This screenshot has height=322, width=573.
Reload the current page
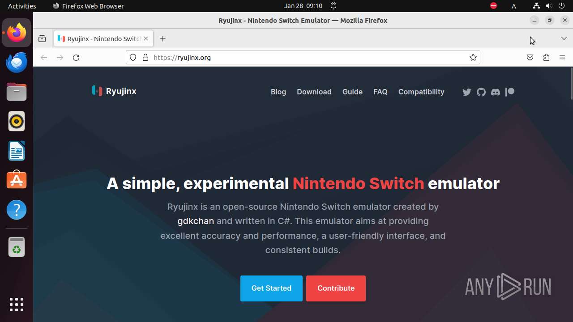coord(76,57)
